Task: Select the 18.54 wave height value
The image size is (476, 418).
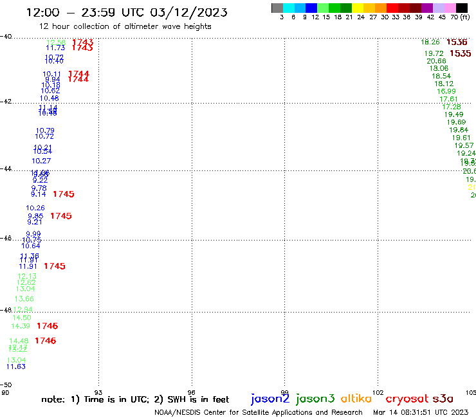Action: pyautogui.click(x=441, y=76)
